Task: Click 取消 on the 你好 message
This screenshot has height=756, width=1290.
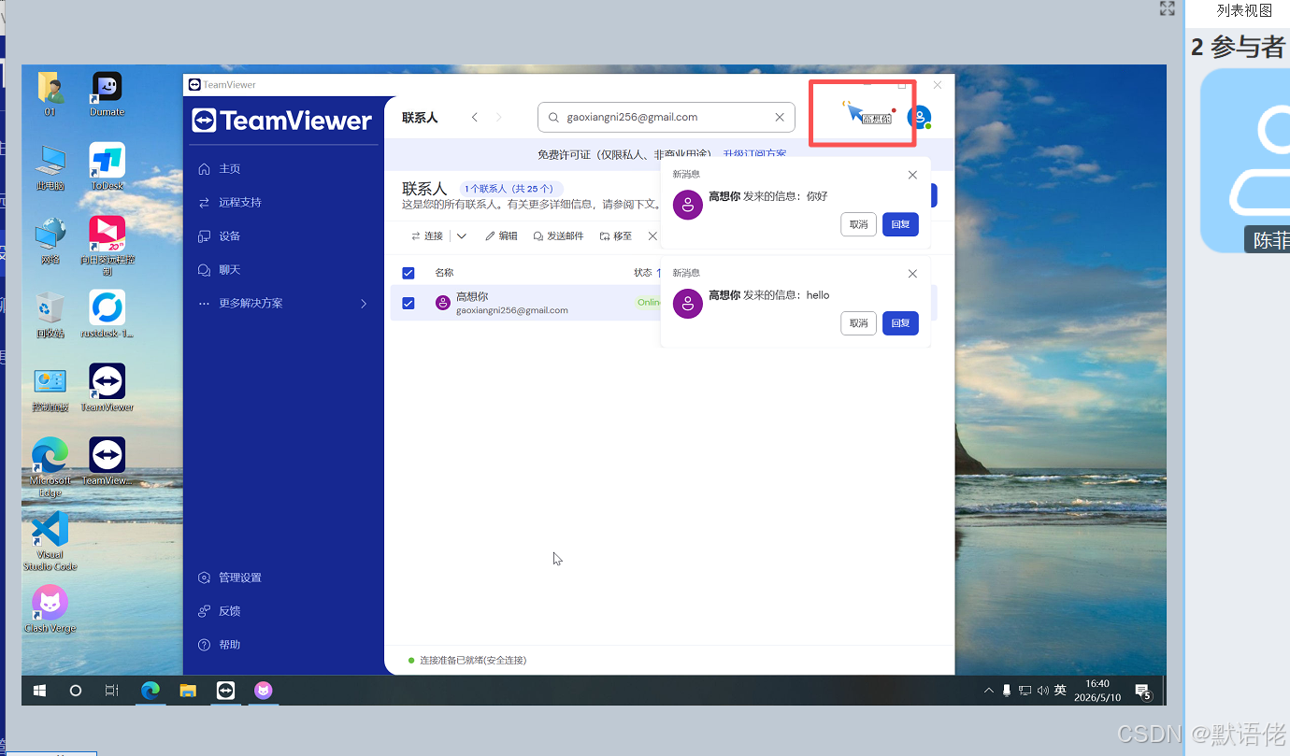Action: coord(858,224)
